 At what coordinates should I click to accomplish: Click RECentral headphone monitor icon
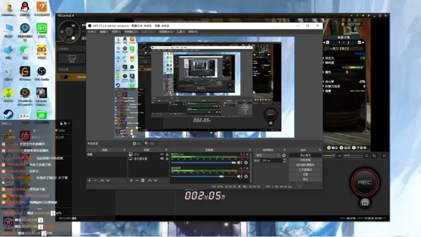coord(367,156)
